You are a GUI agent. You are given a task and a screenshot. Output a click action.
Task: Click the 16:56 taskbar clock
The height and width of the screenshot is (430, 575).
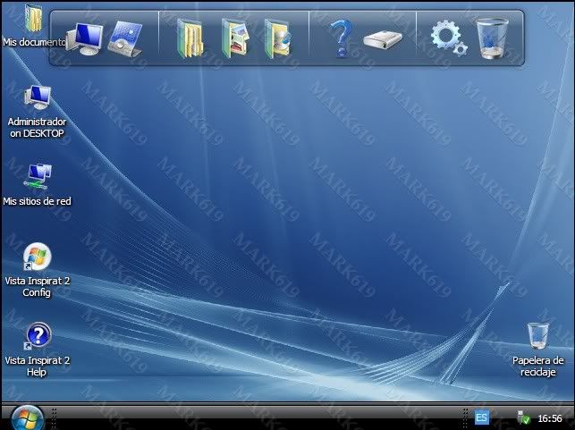(x=550, y=418)
